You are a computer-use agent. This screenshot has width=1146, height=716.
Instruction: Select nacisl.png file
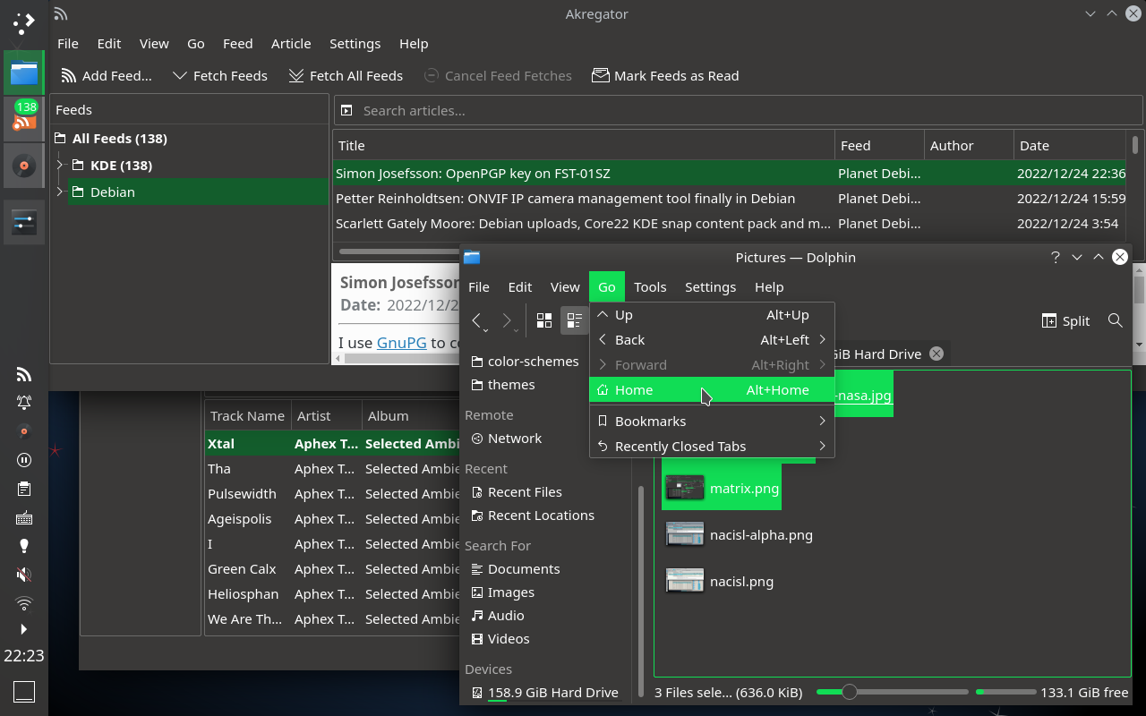[720, 582]
